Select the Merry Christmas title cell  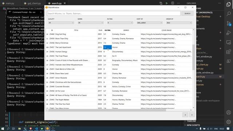tap(76, 43)
